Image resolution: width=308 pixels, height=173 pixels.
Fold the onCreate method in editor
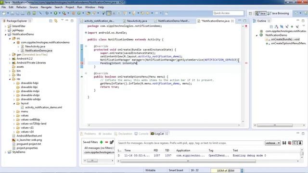(x=86, y=46)
